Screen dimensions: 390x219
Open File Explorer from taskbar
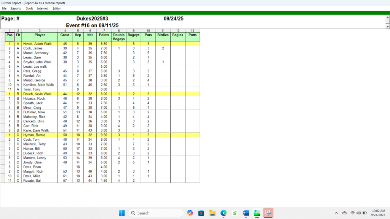coord(212,213)
